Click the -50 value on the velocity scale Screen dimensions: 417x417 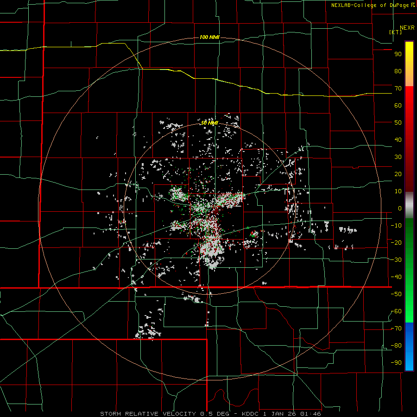(x=396, y=294)
